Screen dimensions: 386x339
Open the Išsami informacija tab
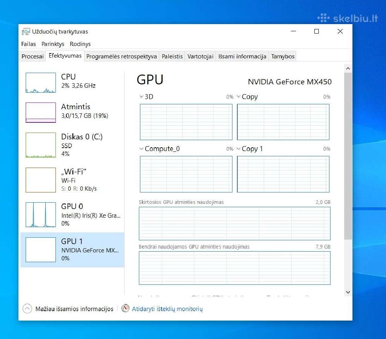click(242, 56)
